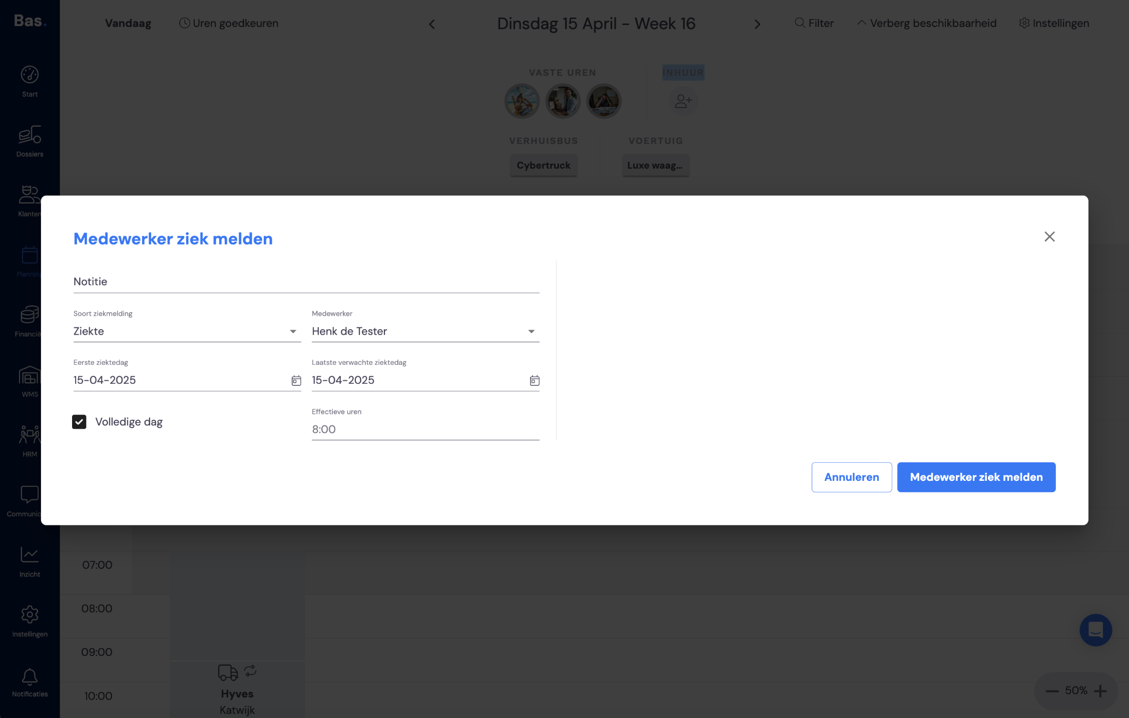Click the blue Medewerker ziek melden button
The image size is (1129, 718).
(976, 477)
